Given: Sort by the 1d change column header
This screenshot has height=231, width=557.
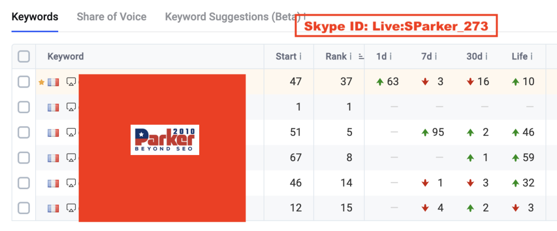Looking at the screenshot, I should (x=381, y=56).
